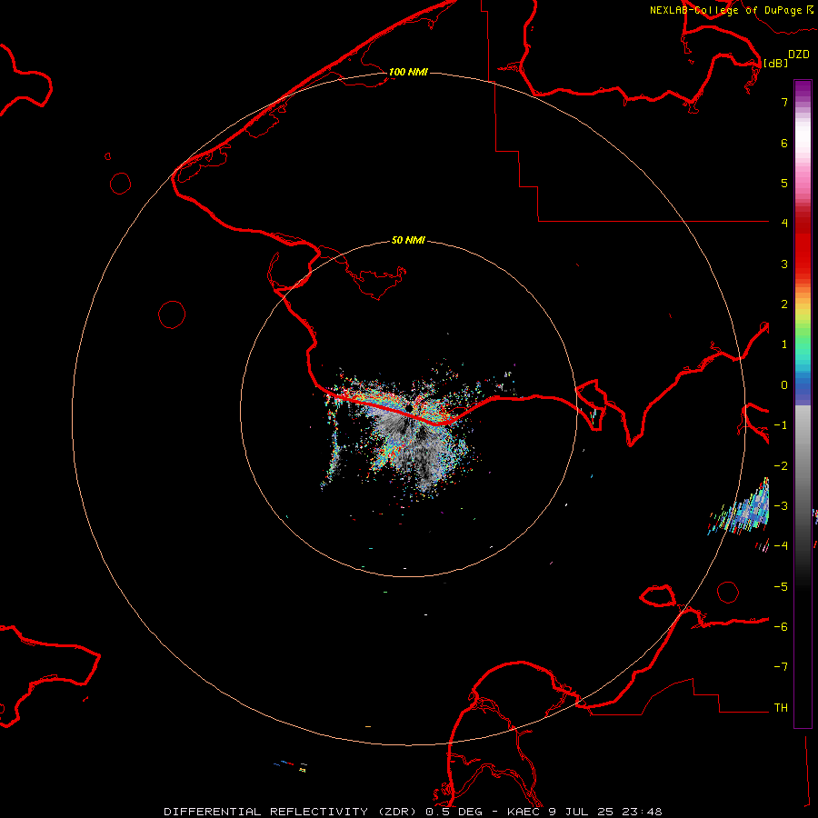Click the '50 NMI' range ring label

point(408,241)
